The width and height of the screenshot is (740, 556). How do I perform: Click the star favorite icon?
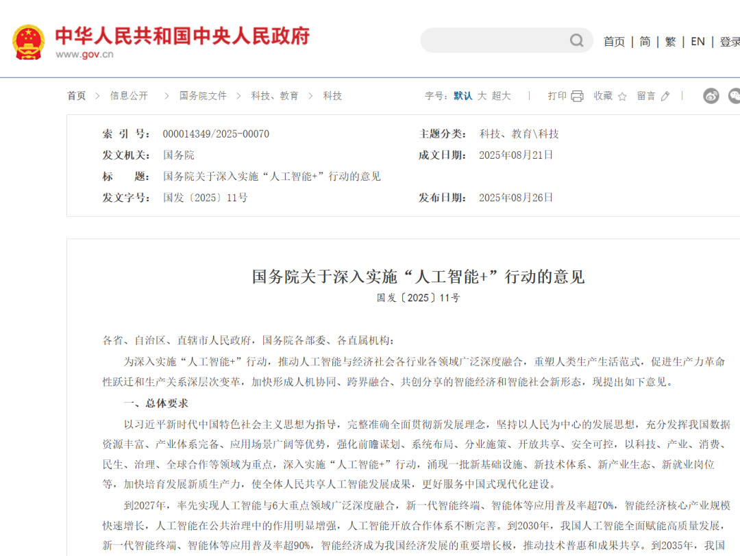[622, 97]
